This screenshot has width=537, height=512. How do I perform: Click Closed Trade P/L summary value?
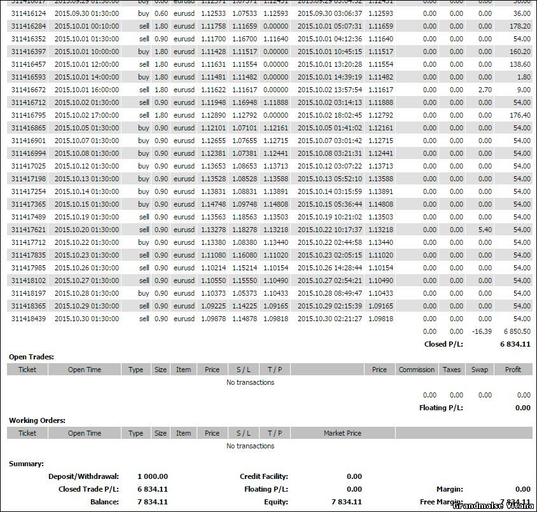pos(153,489)
